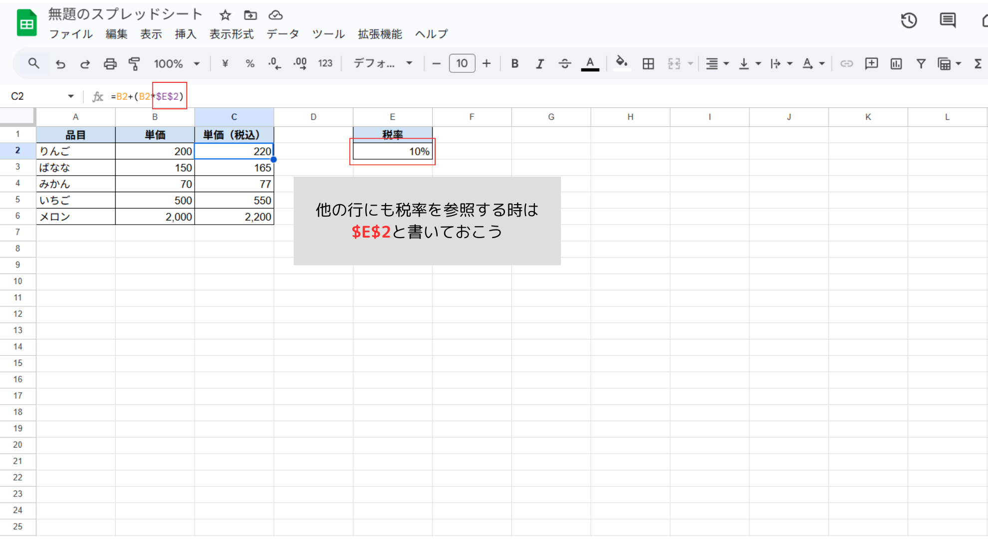Toggle strikethrough formatting

tap(564, 64)
